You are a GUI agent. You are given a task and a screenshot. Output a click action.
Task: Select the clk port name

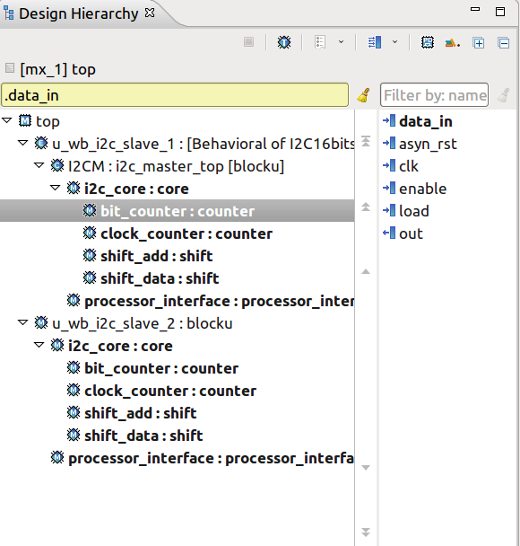click(x=409, y=166)
